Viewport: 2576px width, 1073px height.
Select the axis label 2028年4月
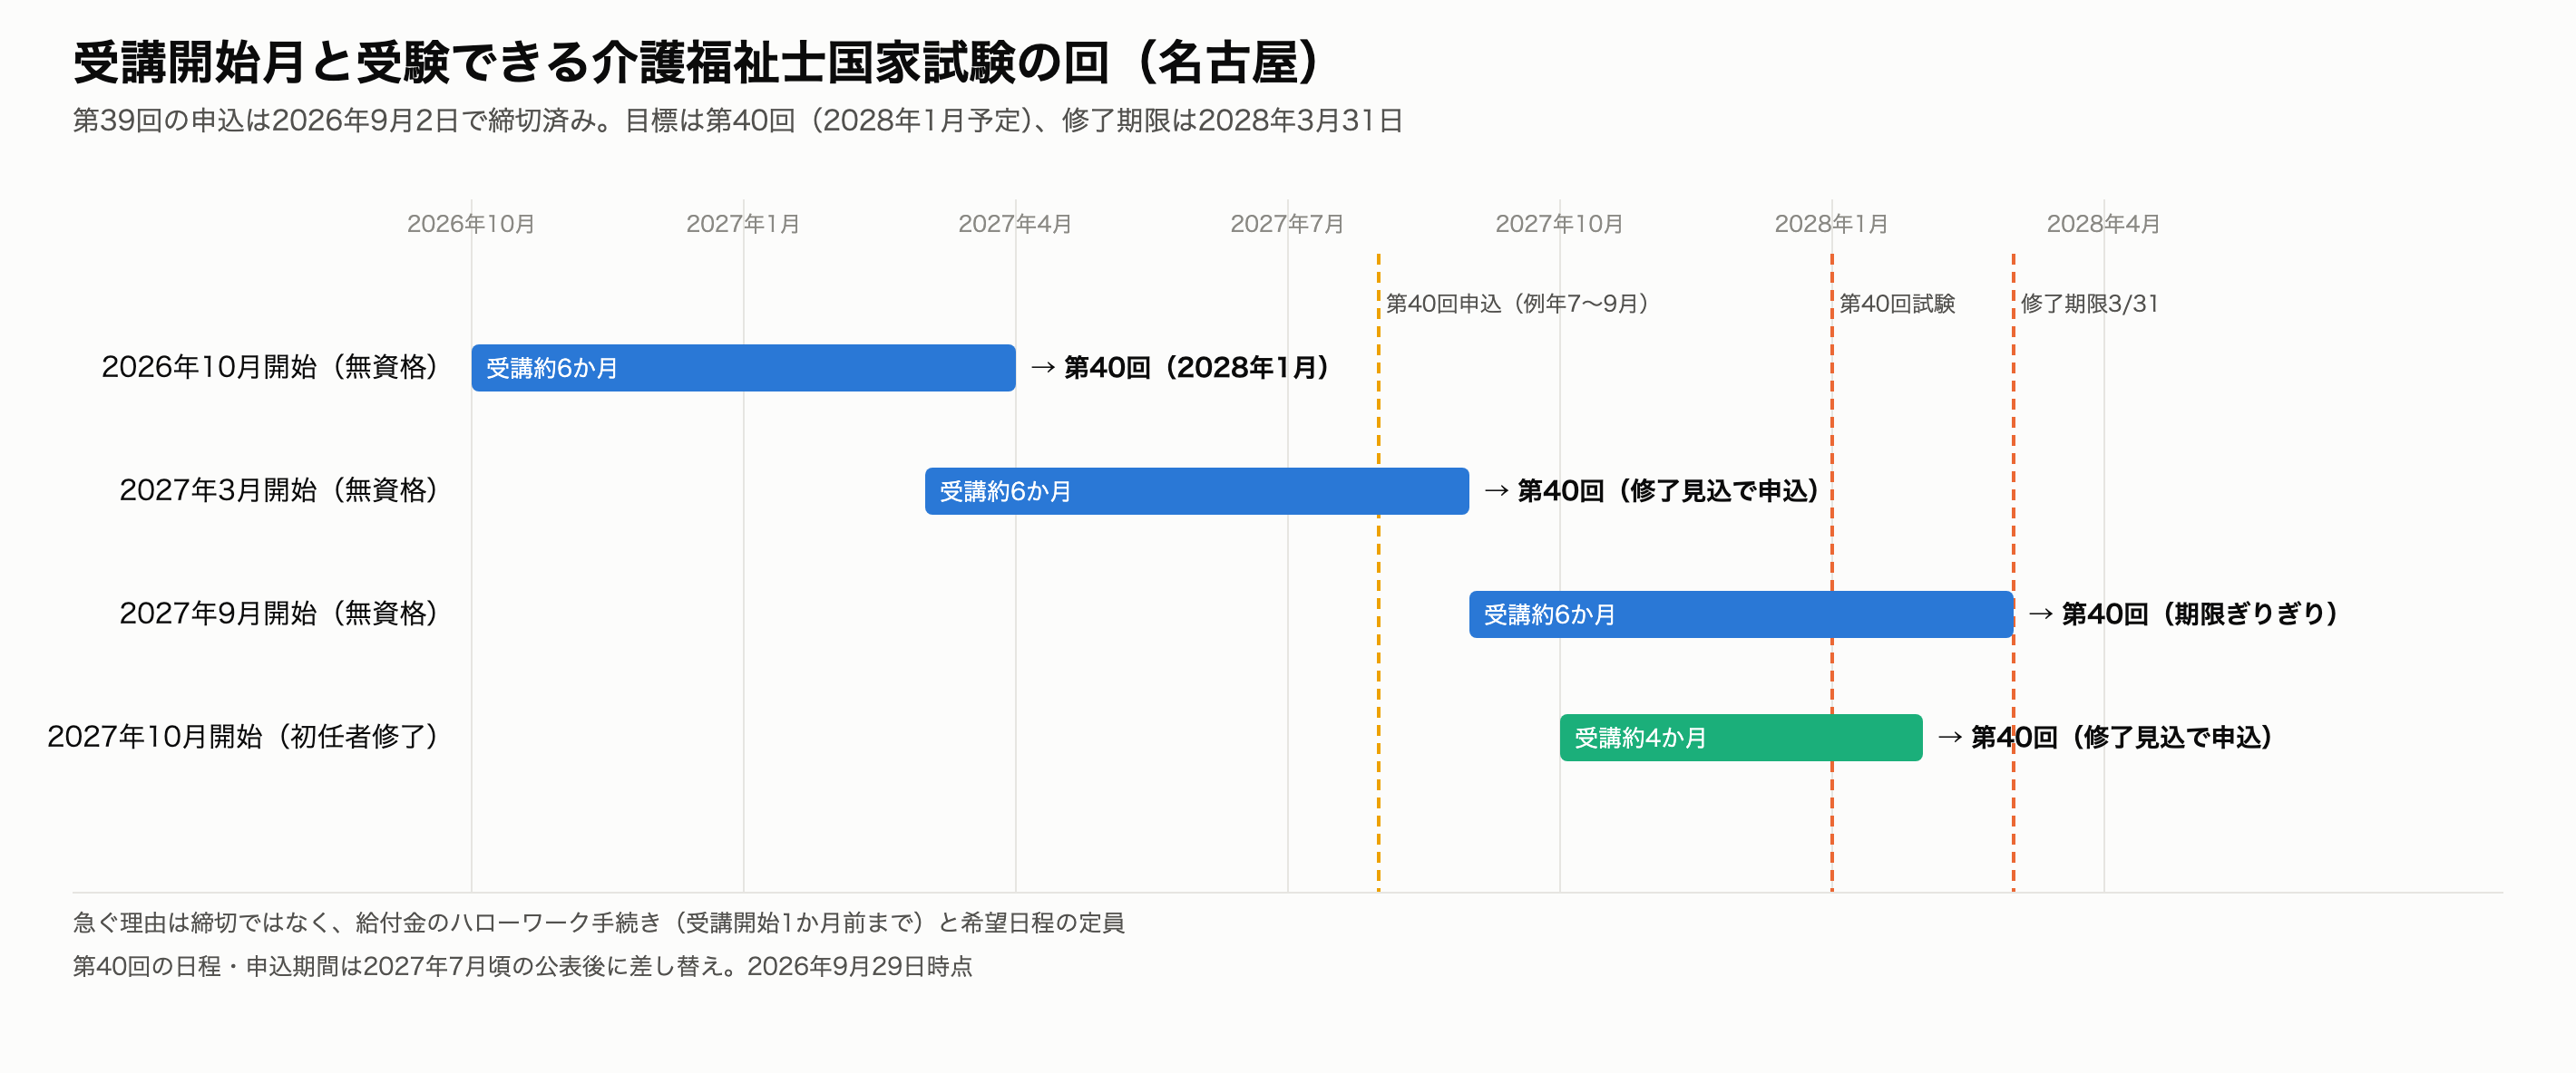pyautogui.click(x=2103, y=224)
